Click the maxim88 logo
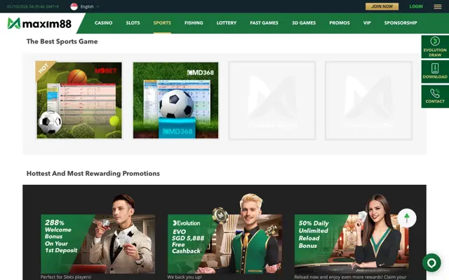This screenshot has height=280, width=449. coord(39,23)
